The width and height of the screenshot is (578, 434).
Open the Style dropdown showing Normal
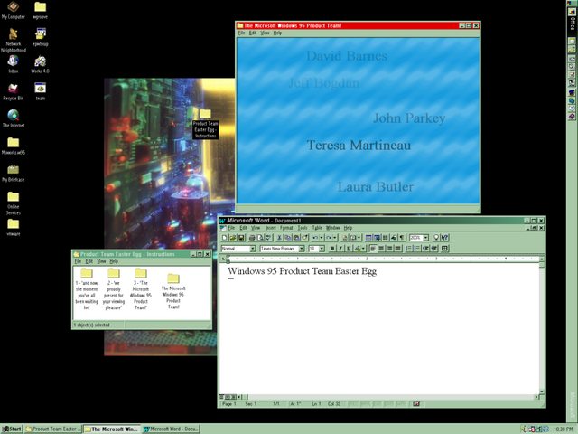coord(253,249)
